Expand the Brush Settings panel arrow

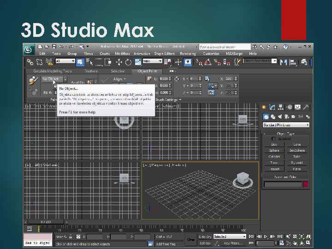point(180,100)
